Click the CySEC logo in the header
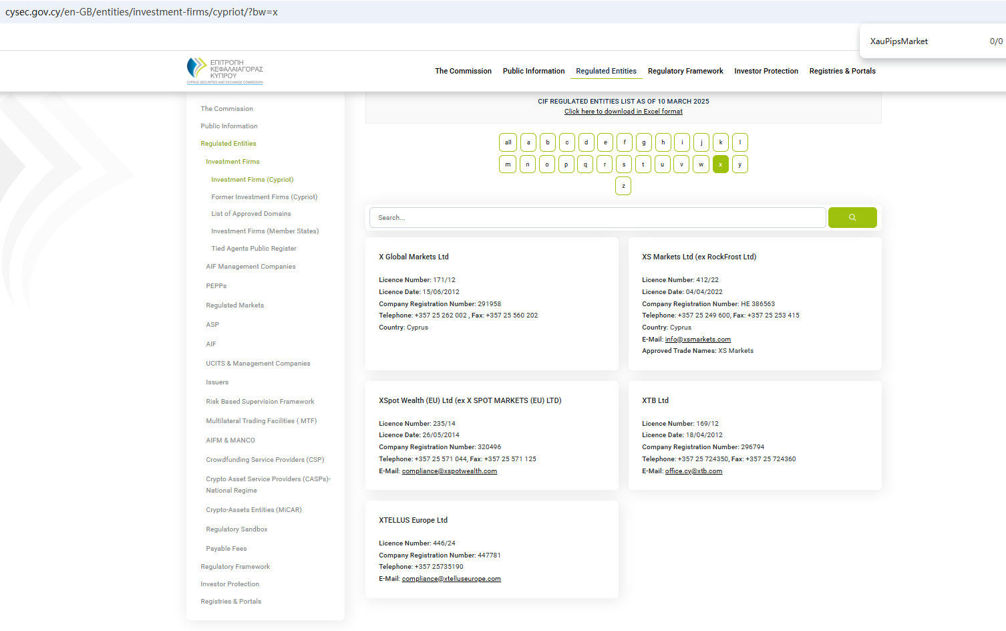Image resolution: width=1006 pixels, height=631 pixels. pos(225,71)
